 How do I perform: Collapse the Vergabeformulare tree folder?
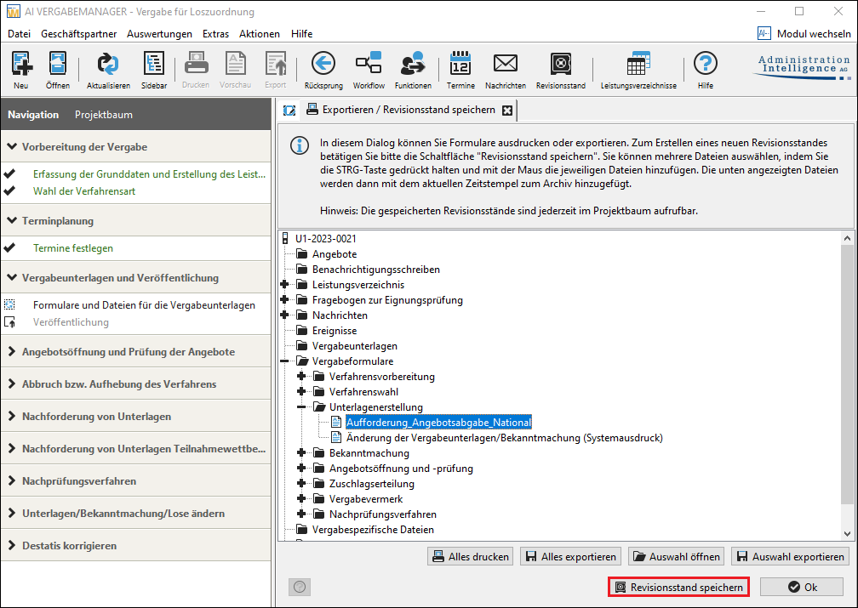tap(284, 361)
